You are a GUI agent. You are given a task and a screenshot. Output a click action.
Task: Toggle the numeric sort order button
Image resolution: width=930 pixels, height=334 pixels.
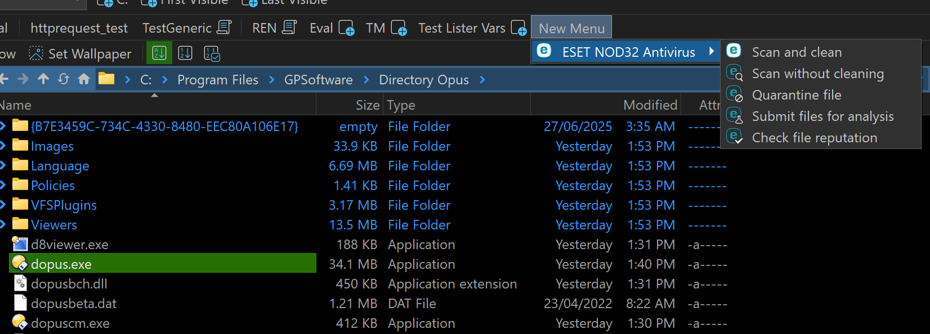tap(185, 53)
